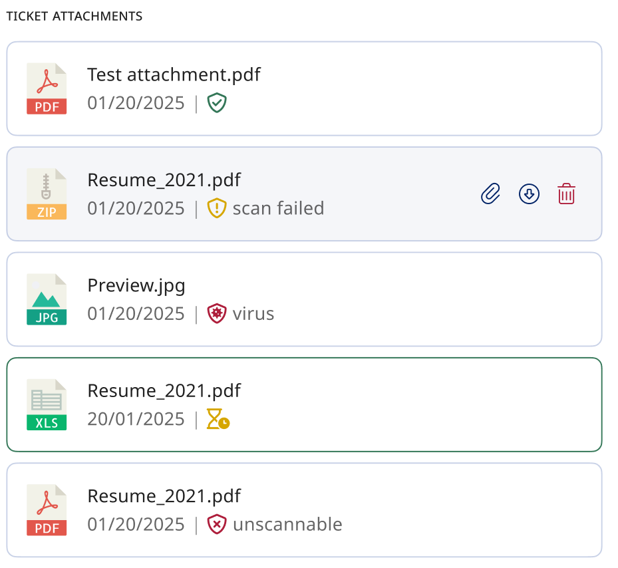Click the JPG file icon on Preview.jpg
Screen dimensions: 618x568
coord(47,299)
